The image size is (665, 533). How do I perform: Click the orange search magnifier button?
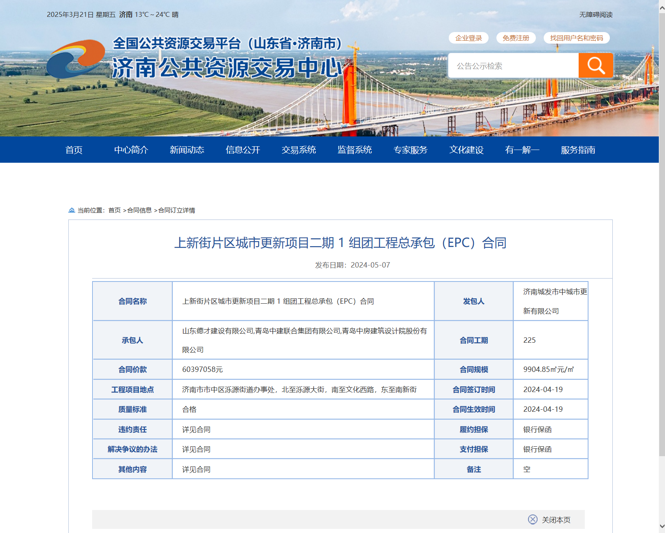click(x=595, y=65)
